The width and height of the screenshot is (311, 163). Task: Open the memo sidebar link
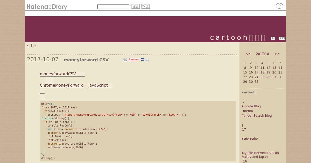pyautogui.click(x=248, y=111)
